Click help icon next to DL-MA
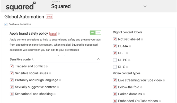Image resolution: width=177 pixels, height=103 pixels. [130, 46]
